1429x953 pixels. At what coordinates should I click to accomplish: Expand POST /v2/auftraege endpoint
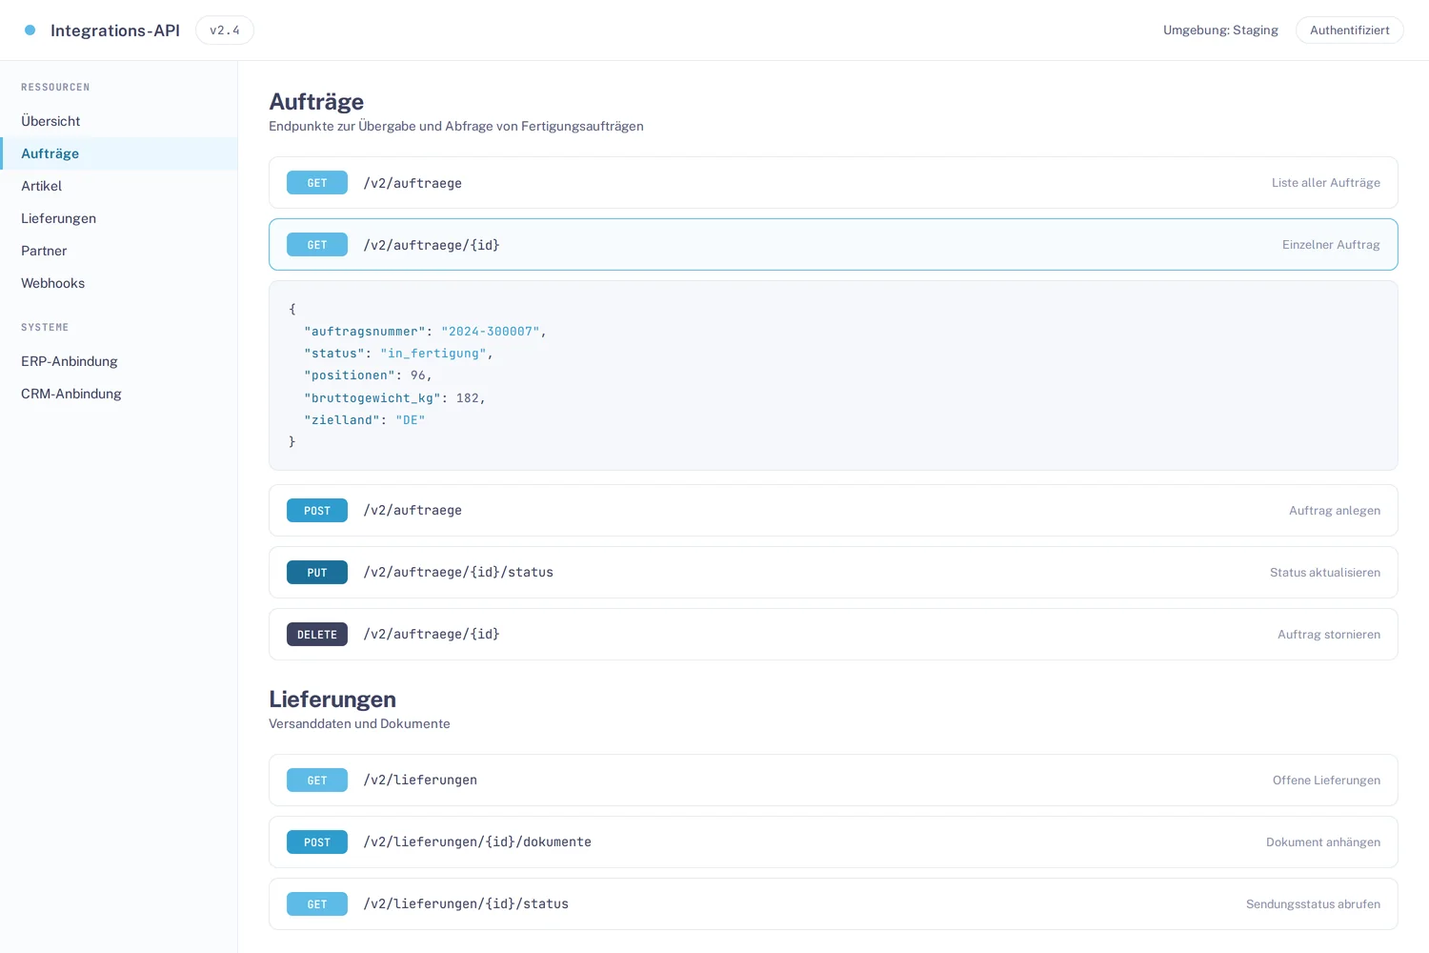(834, 511)
